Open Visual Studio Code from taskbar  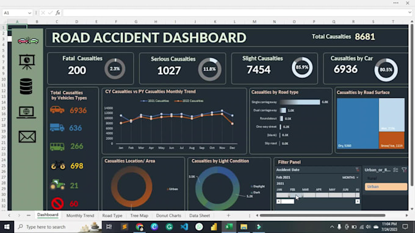(184, 227)
